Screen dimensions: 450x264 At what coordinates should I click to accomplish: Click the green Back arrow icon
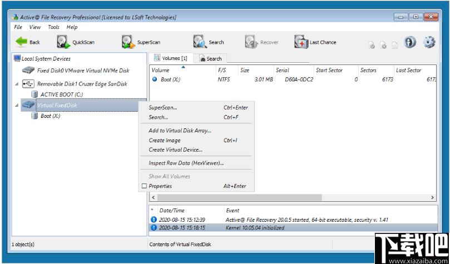coord(21,42)
